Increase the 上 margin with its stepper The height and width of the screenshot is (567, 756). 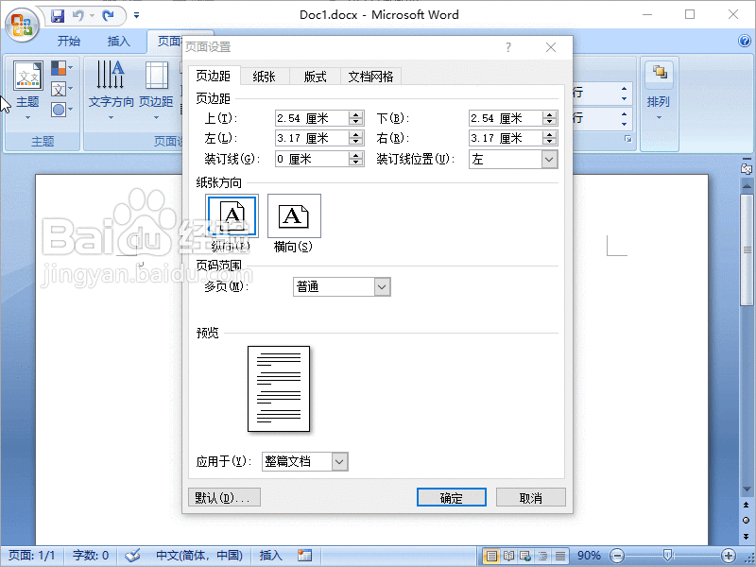tap(354, 113)
